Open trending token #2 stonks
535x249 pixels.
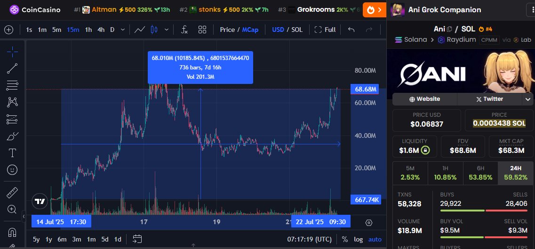(224, 9)
